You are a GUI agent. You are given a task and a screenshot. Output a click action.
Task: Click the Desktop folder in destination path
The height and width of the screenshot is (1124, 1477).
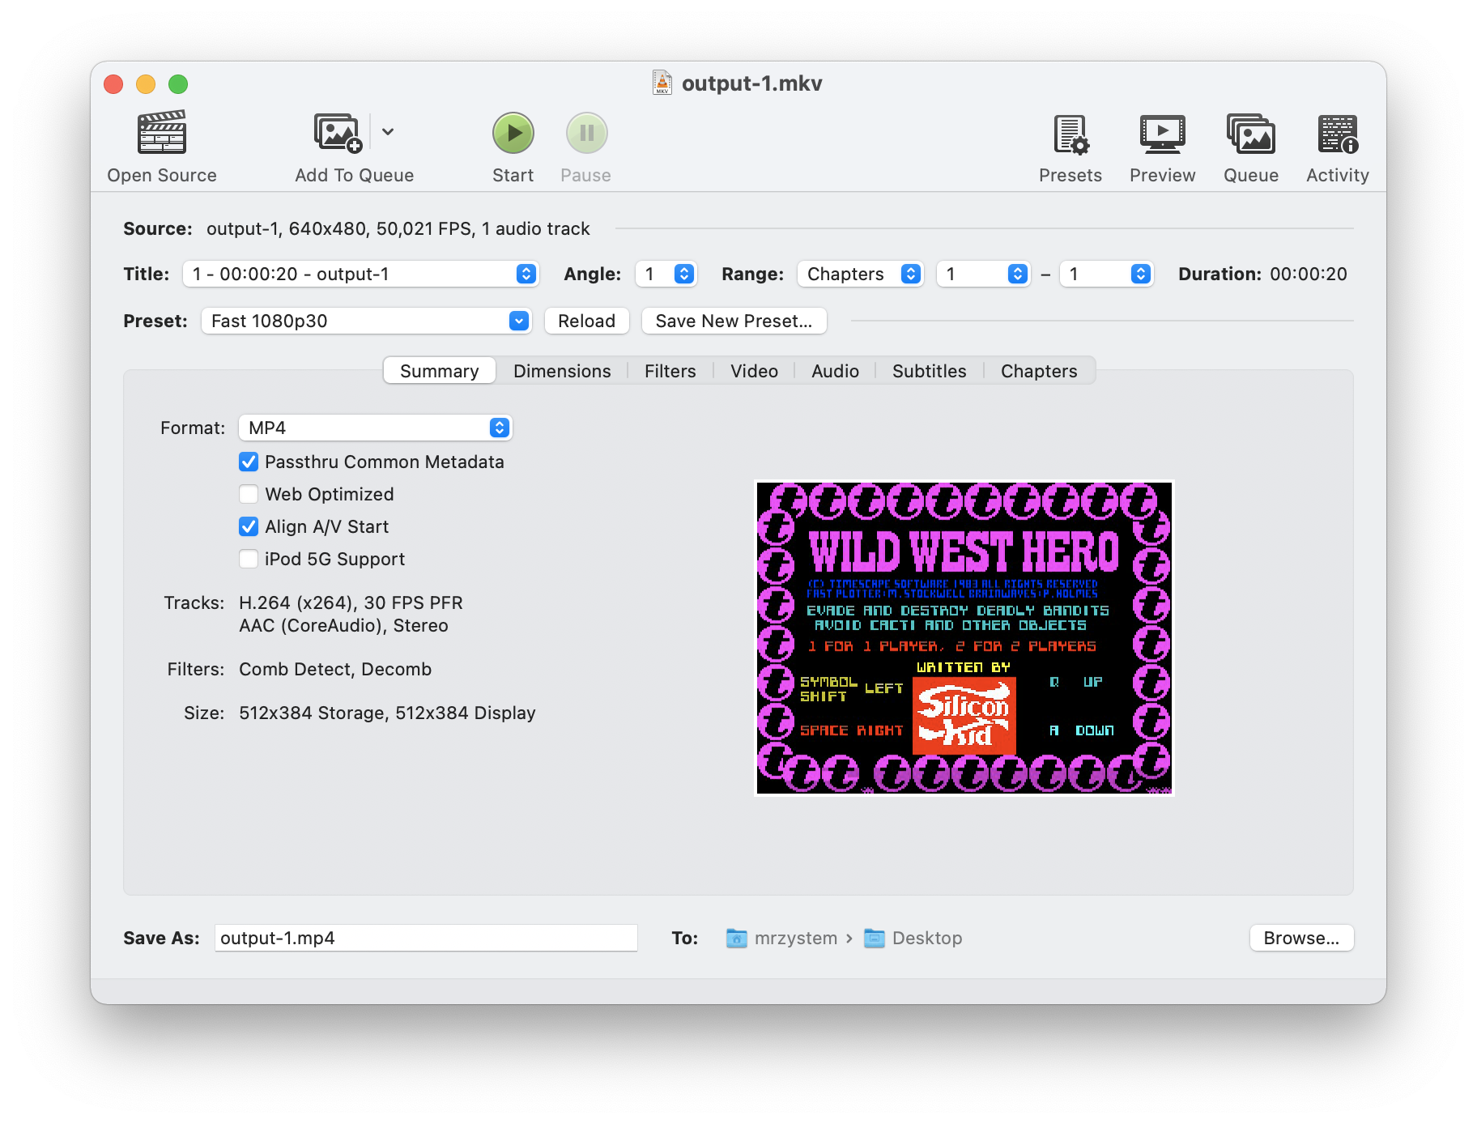[926, 938]
